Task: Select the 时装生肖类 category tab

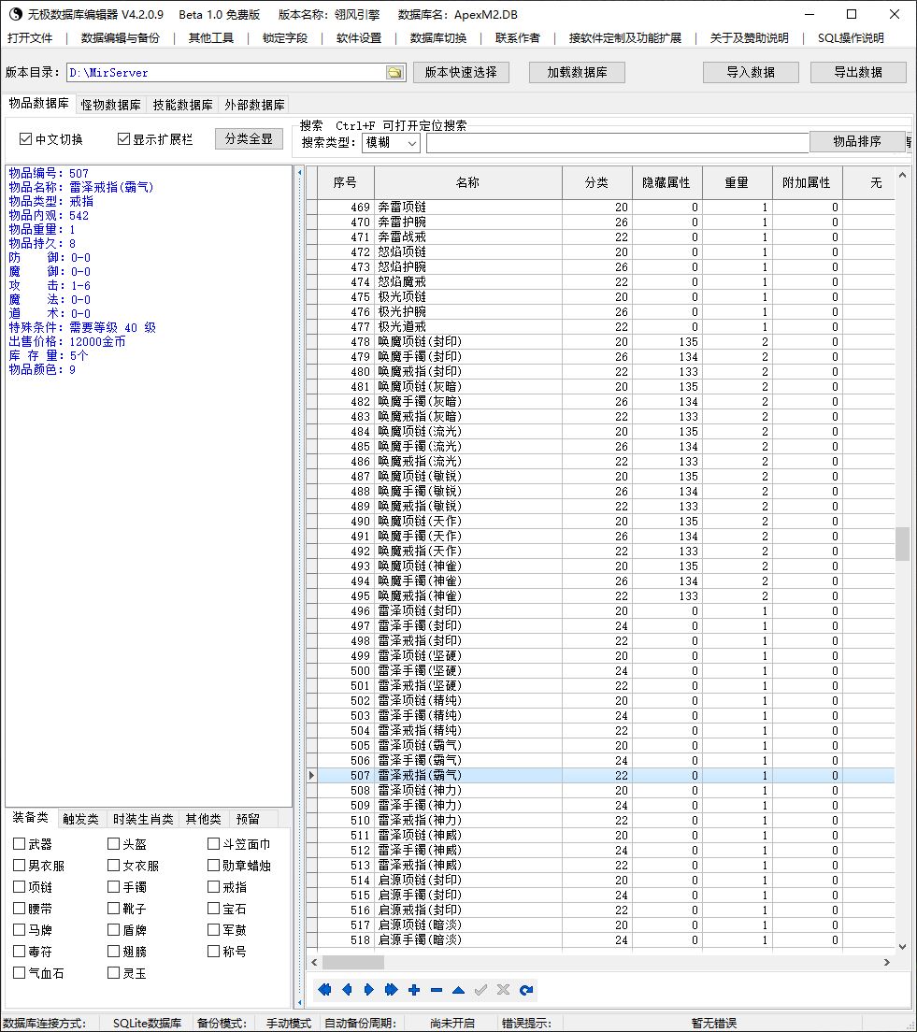Action: coord(143,819)
